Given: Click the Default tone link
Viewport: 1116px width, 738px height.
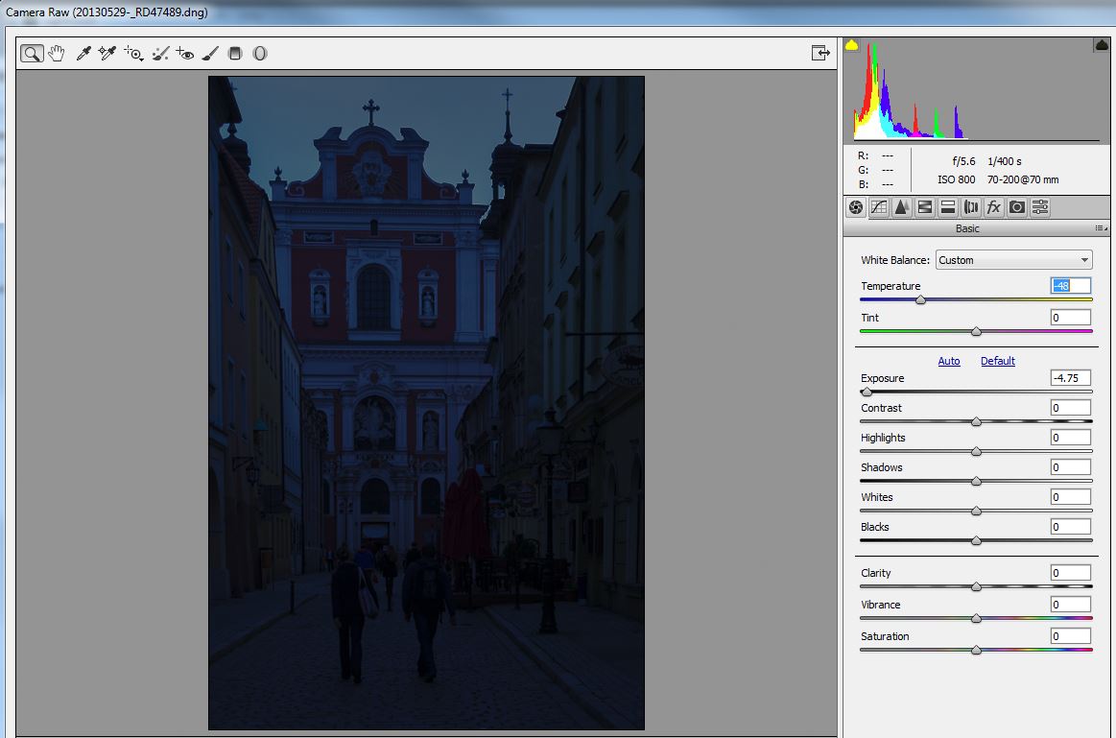Looking at the screenshot, I should [997, 361].
